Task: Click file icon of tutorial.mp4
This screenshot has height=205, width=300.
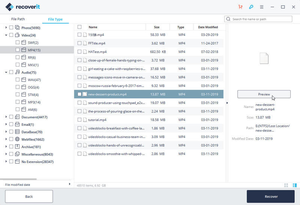Action: click(x=85, y=120)
